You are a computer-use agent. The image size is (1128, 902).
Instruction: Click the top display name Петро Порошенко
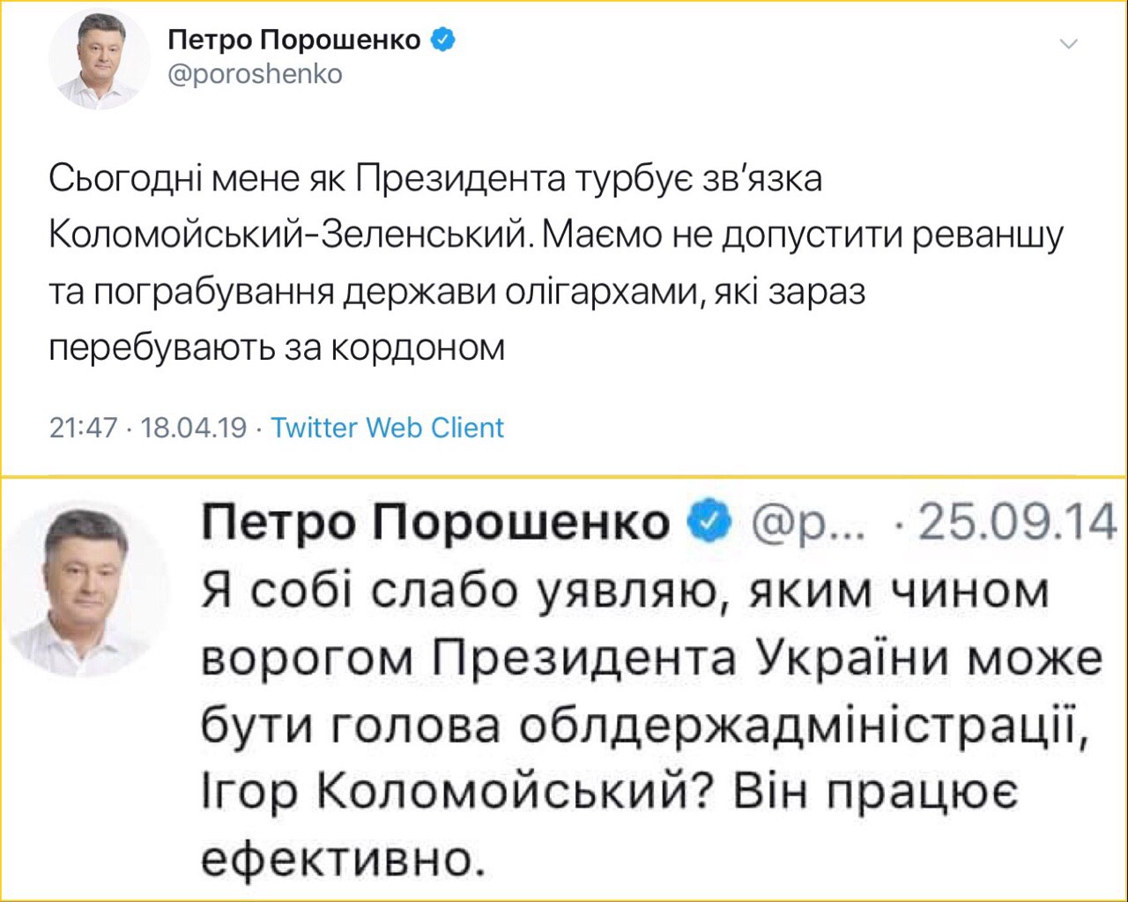293,40
